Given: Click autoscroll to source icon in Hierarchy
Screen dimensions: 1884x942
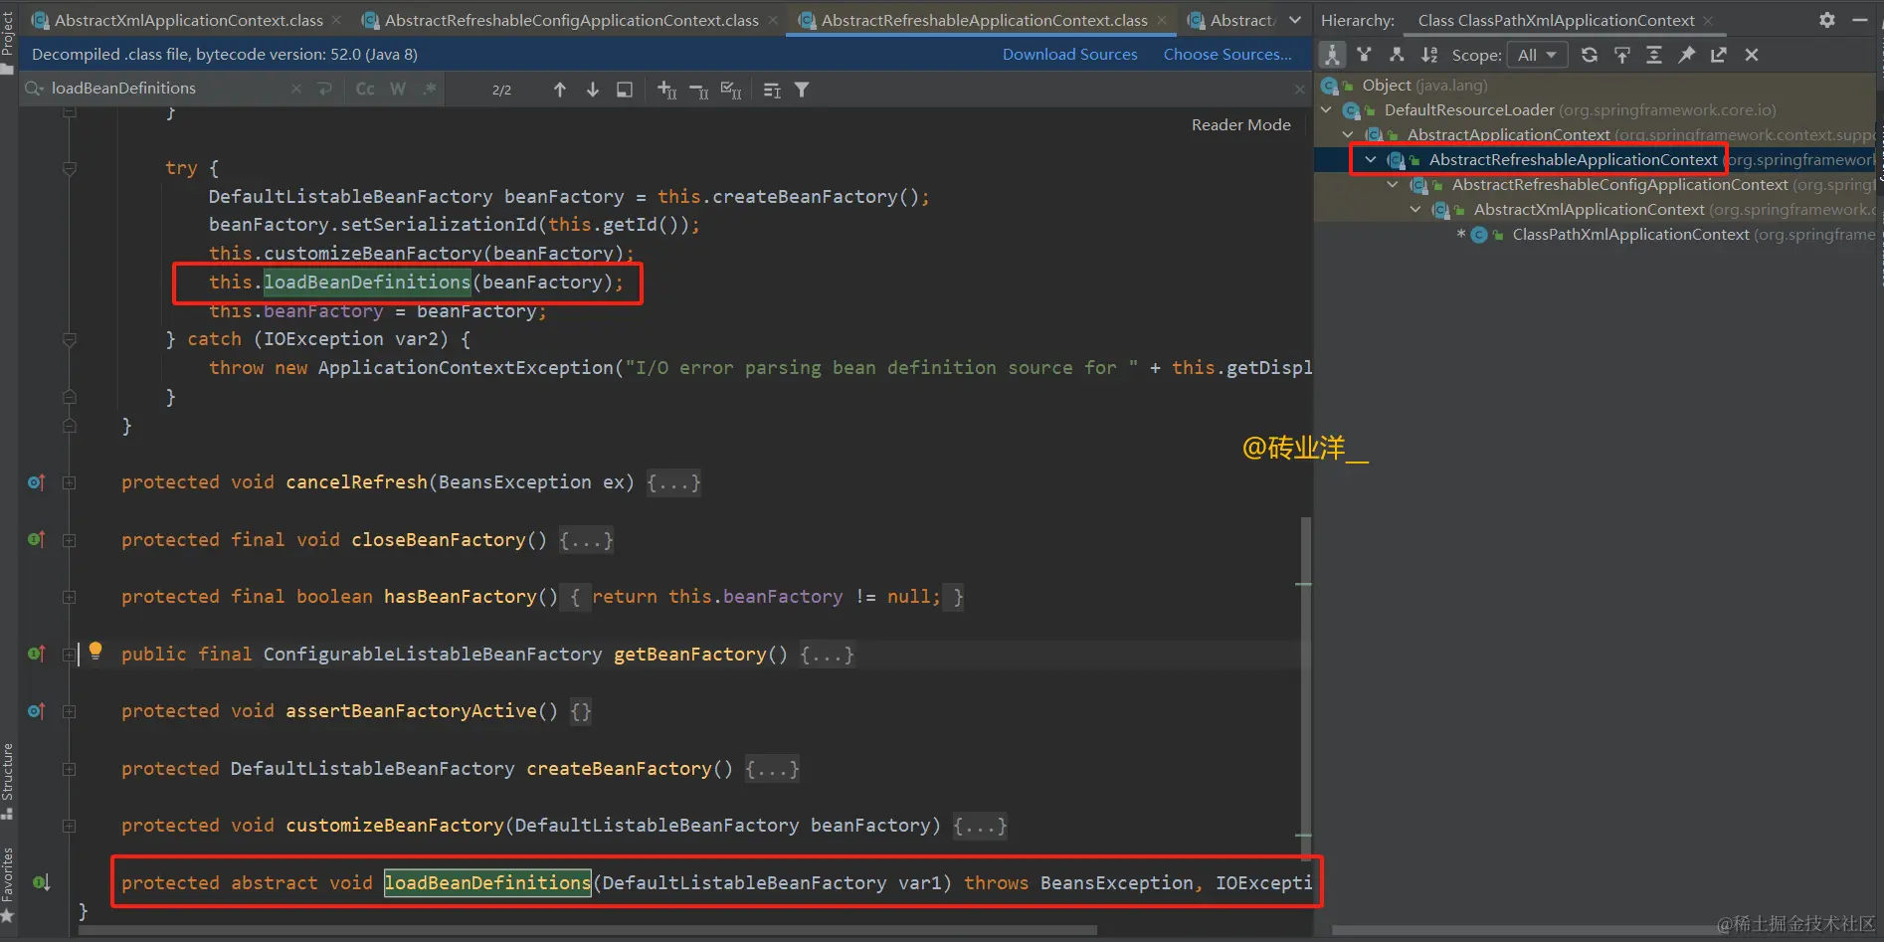Looking at the screenshot, I should click(x=1622, y=55).
